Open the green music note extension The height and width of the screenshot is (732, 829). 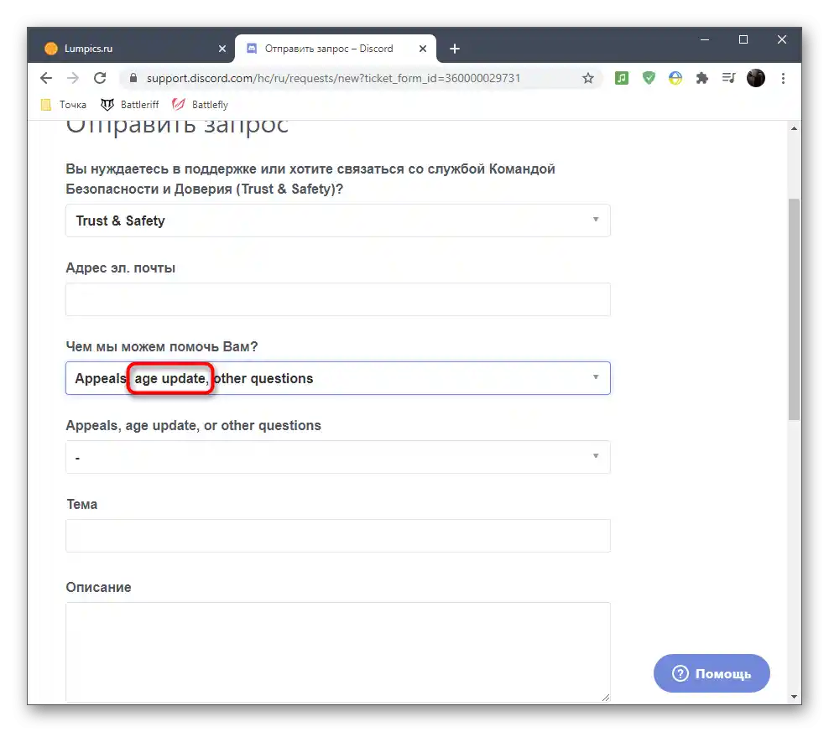coord(622,78)
